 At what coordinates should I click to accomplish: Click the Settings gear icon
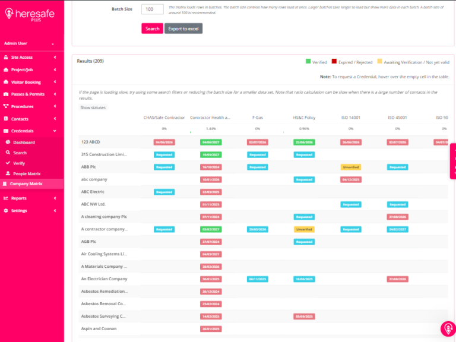[x=6, y=211]
